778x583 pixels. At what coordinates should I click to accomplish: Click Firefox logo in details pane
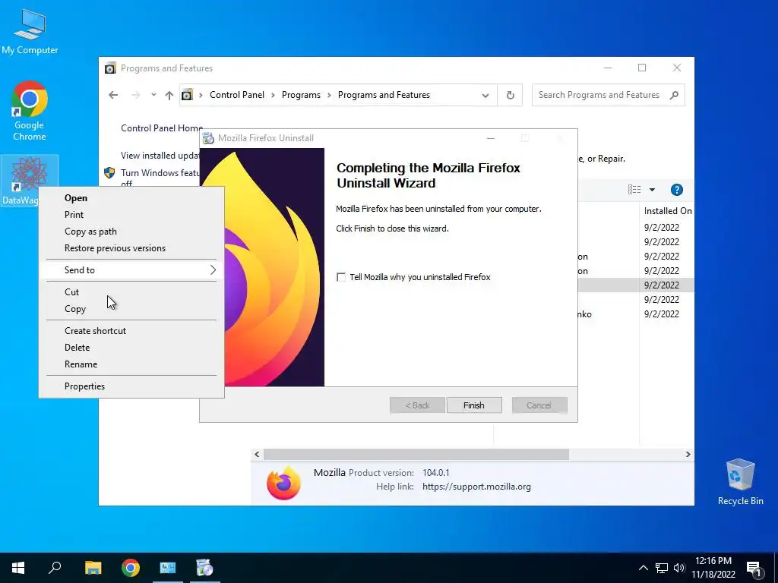(x=284, y=483)
